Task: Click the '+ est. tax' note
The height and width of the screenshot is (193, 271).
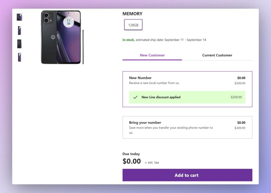Action: (x=152, y=163)
